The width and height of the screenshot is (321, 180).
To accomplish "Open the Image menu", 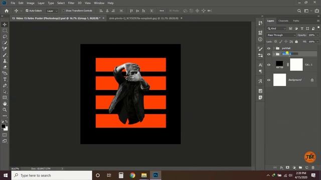I will pos(30,3).
